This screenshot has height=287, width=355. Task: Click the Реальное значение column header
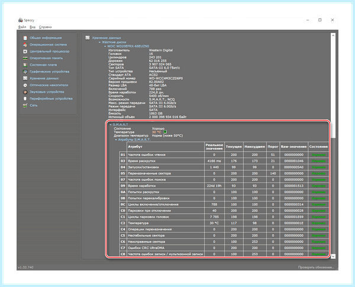pyautogui.click(x=214, y=146)
